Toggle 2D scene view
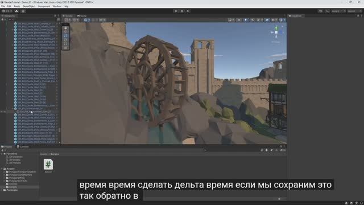The image size is (364, 205). tap(239, 20)
